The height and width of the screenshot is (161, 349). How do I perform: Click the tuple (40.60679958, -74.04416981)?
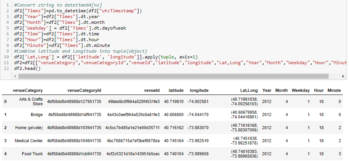[244, 115]
